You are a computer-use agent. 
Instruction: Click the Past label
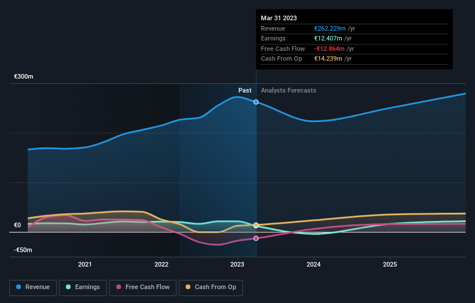tap(245, 90)
